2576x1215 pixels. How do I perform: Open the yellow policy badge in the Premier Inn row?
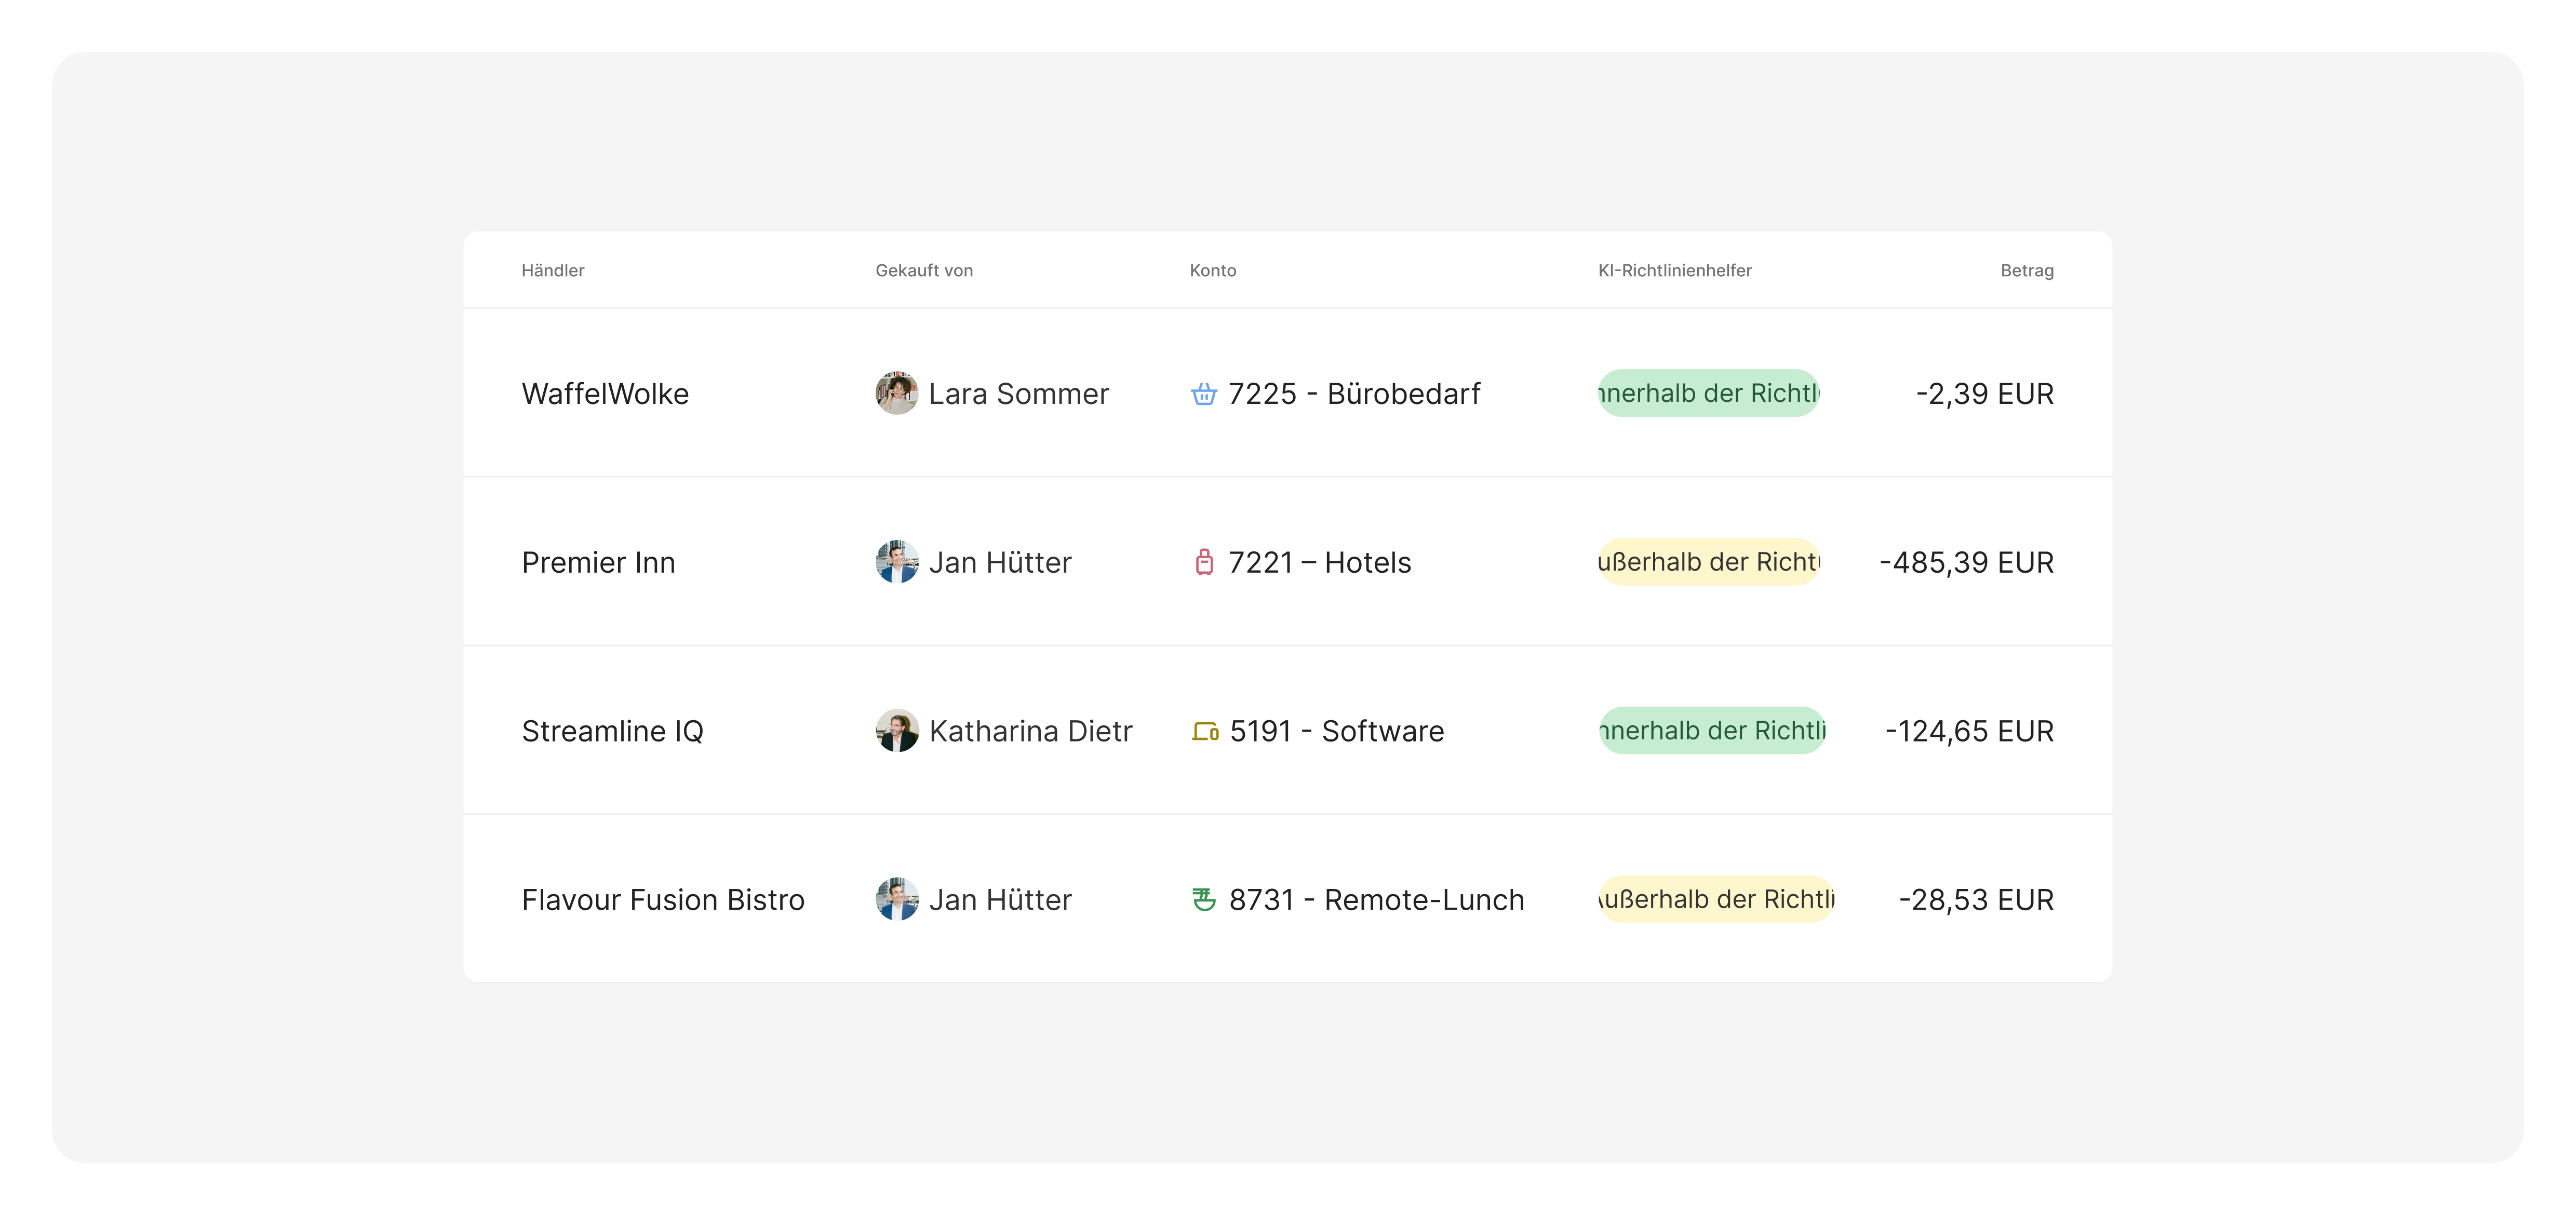click(x=1708, y=562)
